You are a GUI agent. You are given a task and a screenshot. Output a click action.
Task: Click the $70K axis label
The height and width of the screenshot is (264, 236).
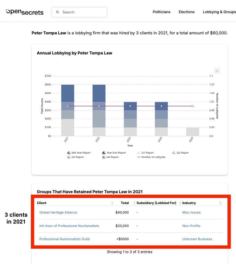click(x=48, y=76)
